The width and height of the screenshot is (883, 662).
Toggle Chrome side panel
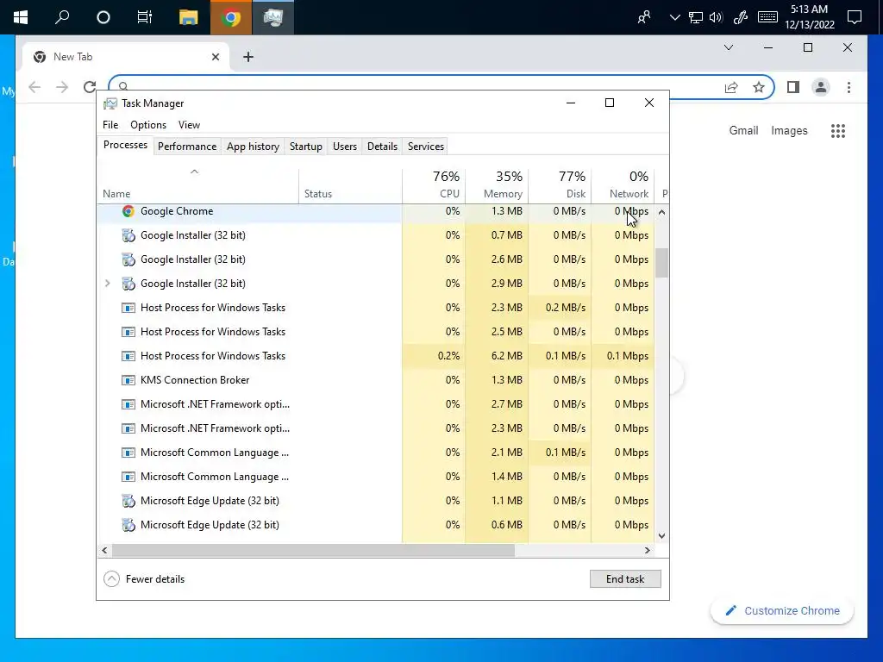793,87
